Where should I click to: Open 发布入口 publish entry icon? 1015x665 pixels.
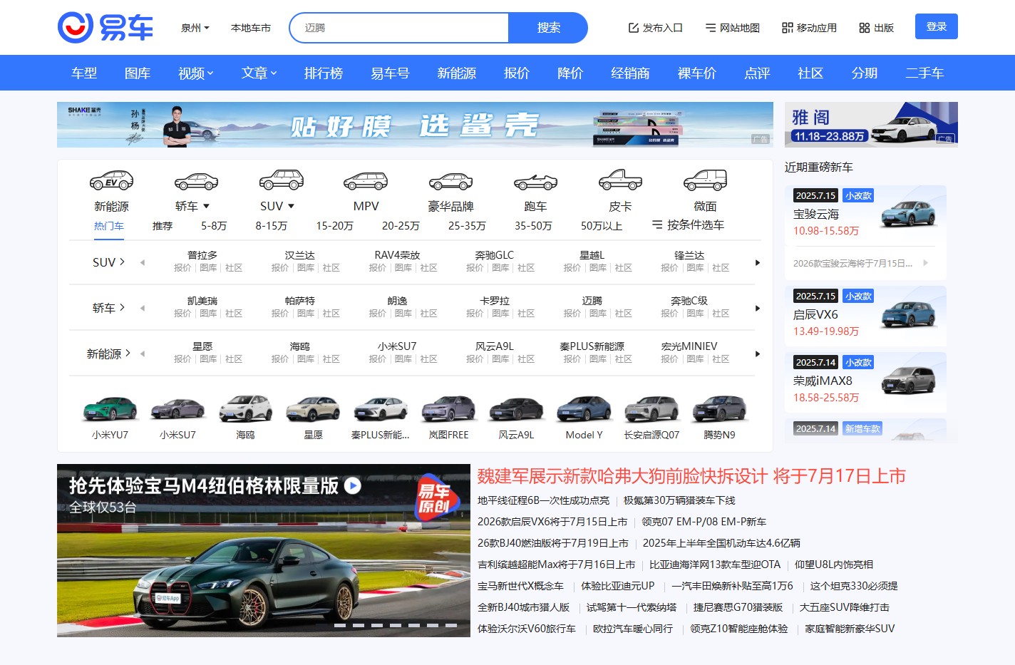tap(634, 28)
